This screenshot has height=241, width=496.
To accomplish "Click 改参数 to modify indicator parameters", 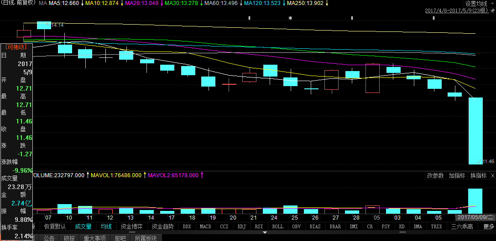I will pos(435,175).
